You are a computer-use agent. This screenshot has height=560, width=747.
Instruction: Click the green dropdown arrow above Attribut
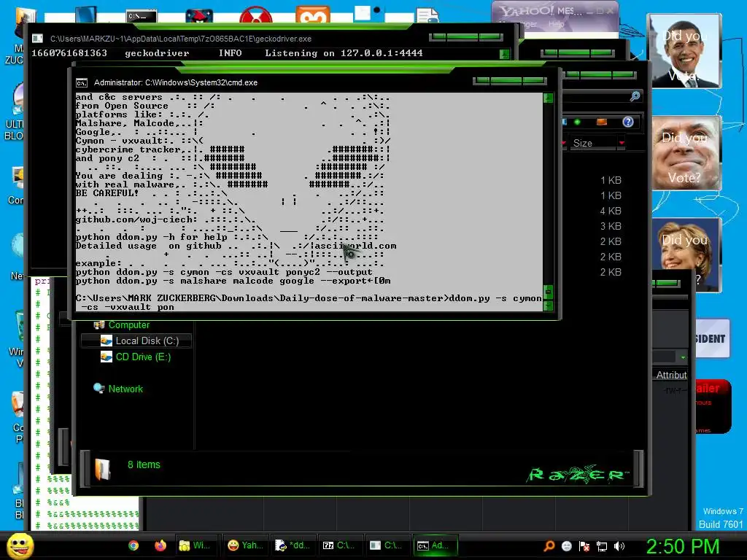click(x=683, y=357)
